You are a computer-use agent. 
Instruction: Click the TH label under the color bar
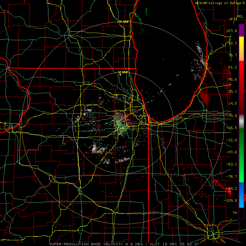(235, 213)
